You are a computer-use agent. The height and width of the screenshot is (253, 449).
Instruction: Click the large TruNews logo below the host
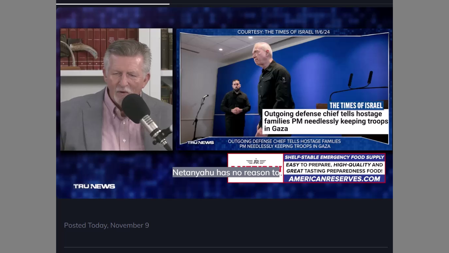click(x=94, y=186)
